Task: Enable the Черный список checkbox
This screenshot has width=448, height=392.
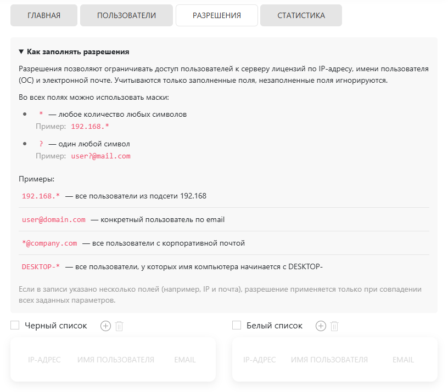Action: tap(15, 326)
